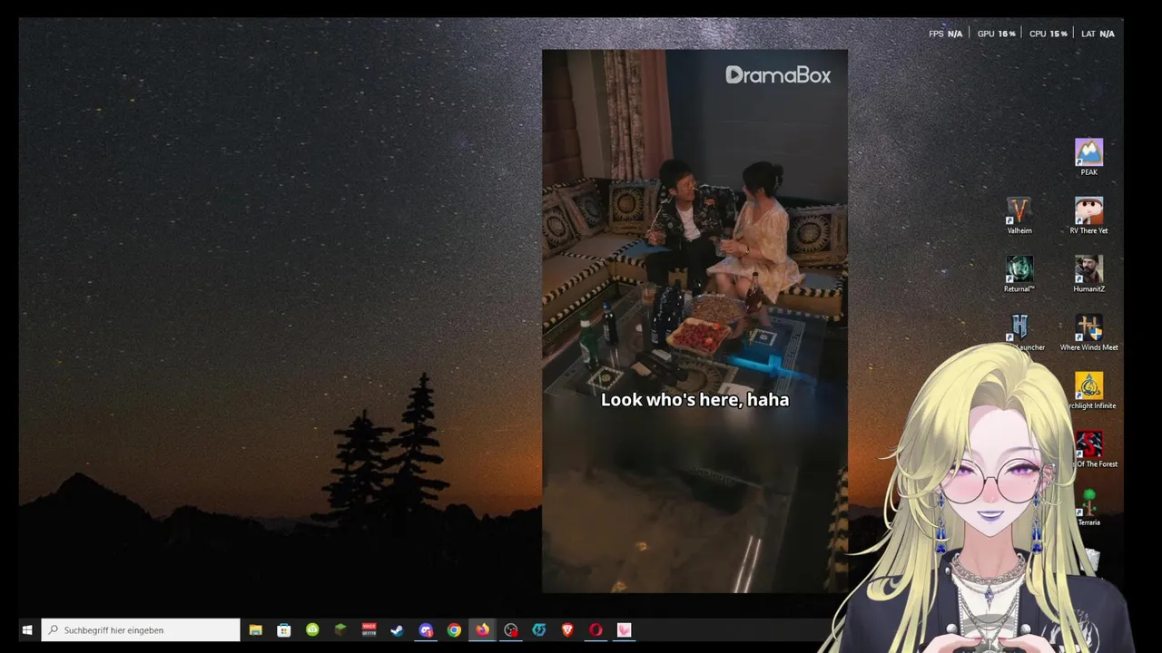Launch the Valheim desktop shortcut
The image size is (1162, 653).
[1019, 216]
